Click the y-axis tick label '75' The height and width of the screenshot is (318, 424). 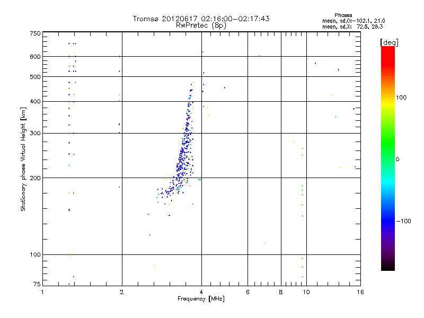37,284
